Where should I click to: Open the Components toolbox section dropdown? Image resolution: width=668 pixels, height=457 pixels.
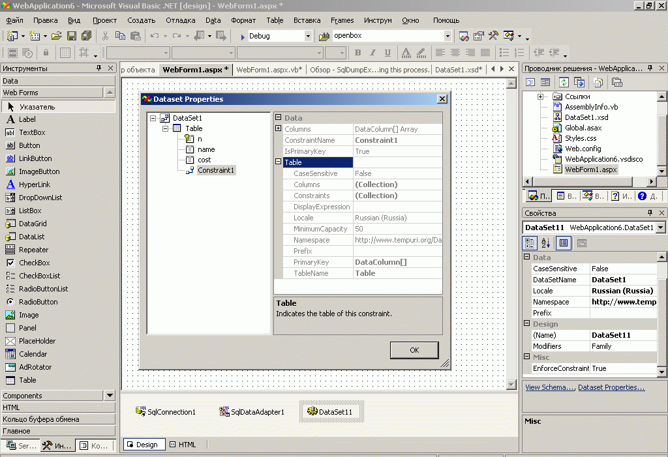(110, 396)
